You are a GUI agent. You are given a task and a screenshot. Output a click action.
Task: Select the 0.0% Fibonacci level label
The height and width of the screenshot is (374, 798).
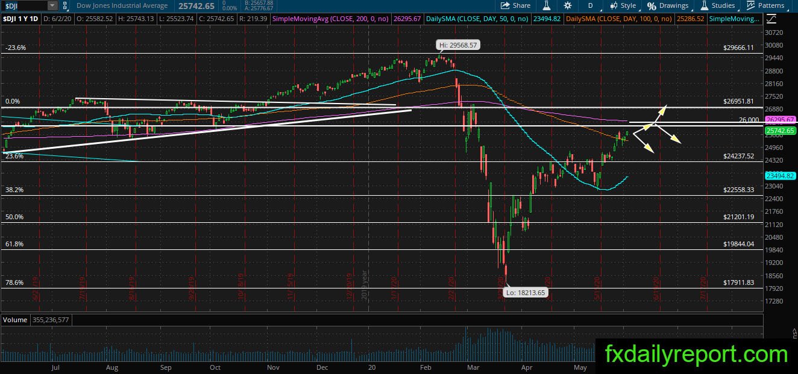tap(13, 102)
